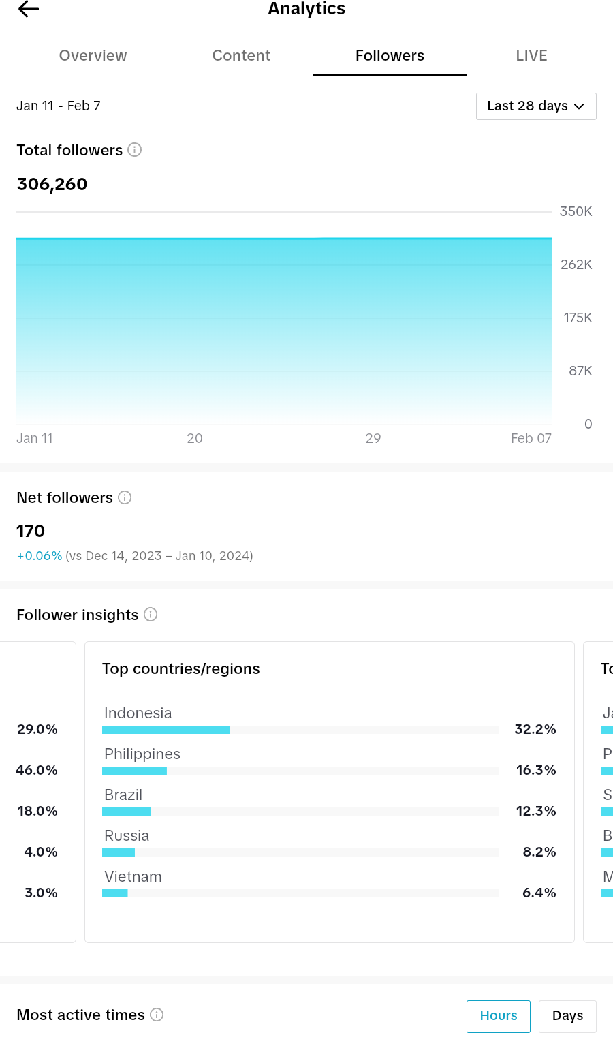This screenshot has height=1048, width=613.
Task: Open info icon beside Total followers
Action: (135, 150)
